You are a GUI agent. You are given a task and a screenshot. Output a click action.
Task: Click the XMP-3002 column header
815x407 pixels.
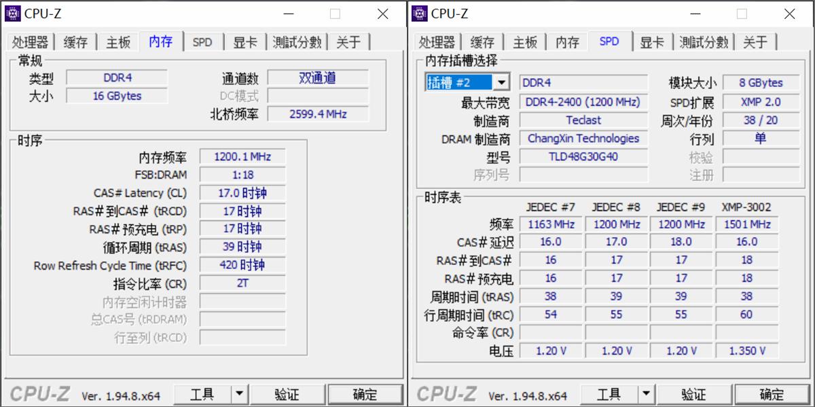[x=746, y=207]
